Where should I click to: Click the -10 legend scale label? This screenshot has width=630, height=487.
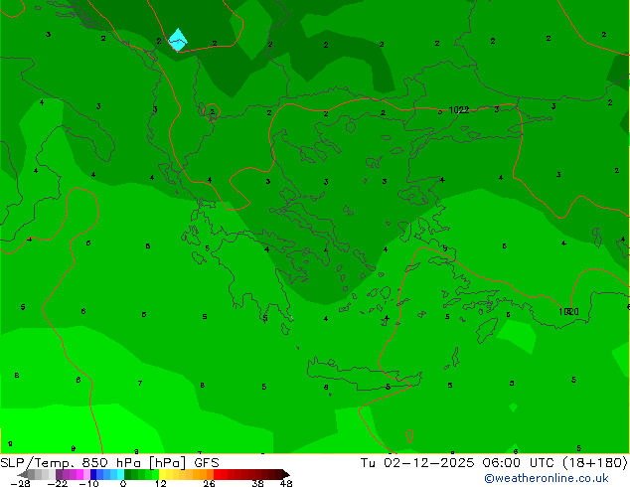pyautogui.click(x=88, y=483)
